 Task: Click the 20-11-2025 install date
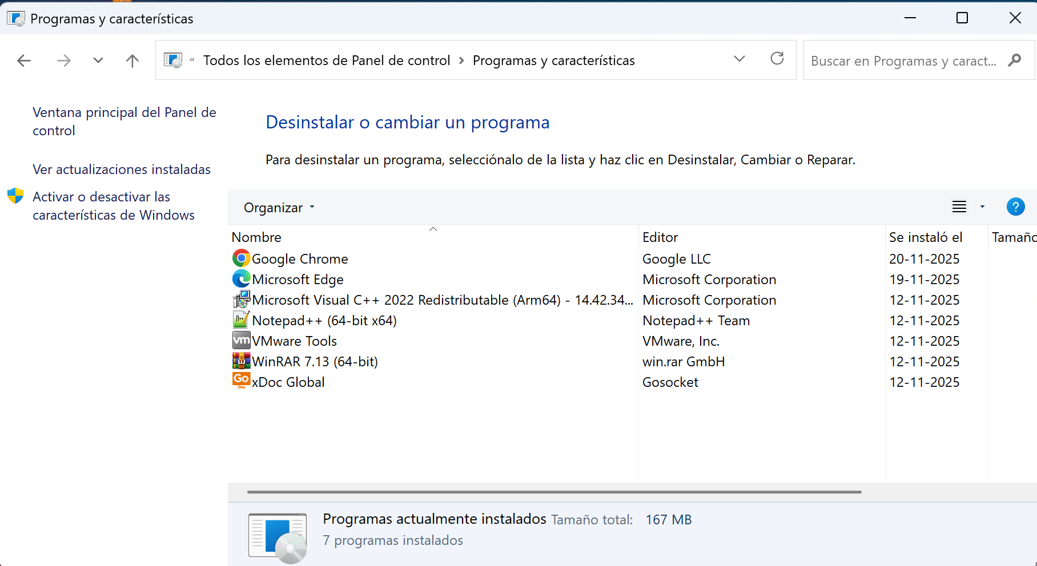pyautogui.click(x=924, y=259)
